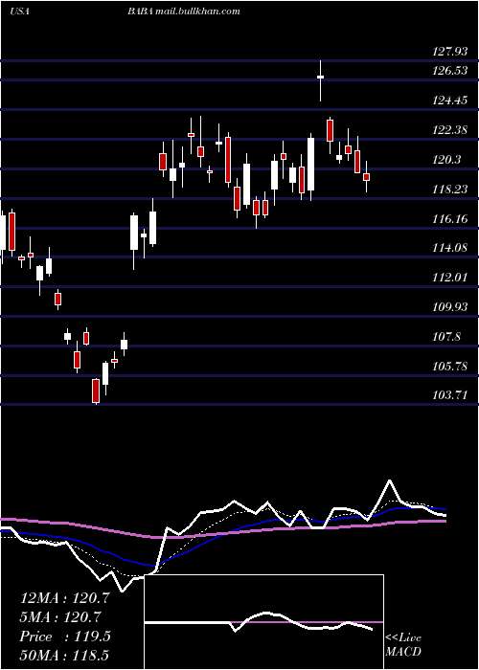This screenshot has width=479, height=670.
Task: Click the 124.45 price level label
Action: [450, 100]
